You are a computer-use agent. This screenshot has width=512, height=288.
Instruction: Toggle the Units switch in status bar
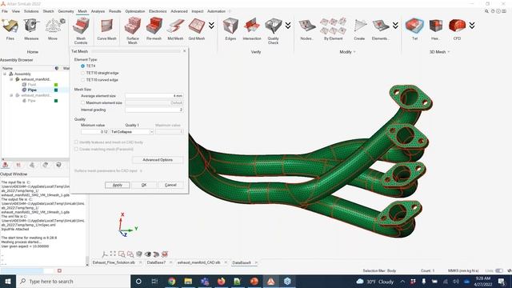499,270
